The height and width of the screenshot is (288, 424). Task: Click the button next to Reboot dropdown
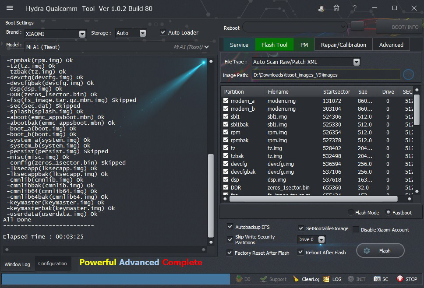(x=357, y=26)
